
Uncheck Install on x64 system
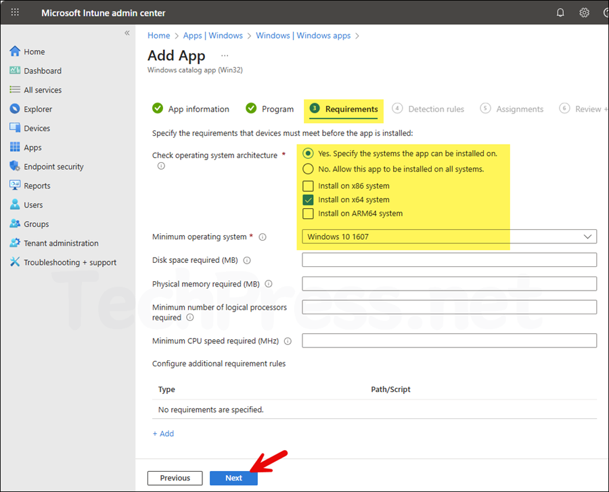[308, 200]
